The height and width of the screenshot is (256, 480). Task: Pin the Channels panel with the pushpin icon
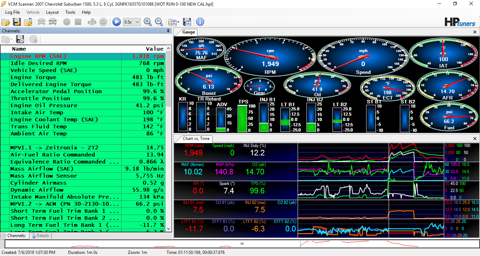click(168, 31)
